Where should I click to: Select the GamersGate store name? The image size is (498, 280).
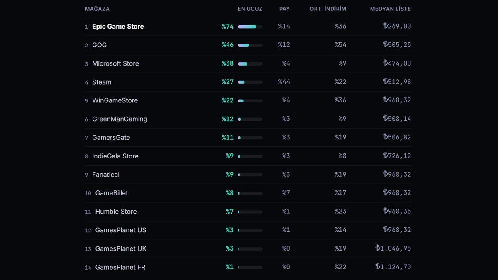(111, 138)
